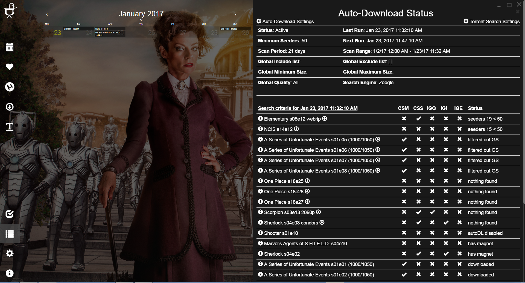
Task: Show info for Scorpion s03e13 2060p
Action: coord(260,212)
